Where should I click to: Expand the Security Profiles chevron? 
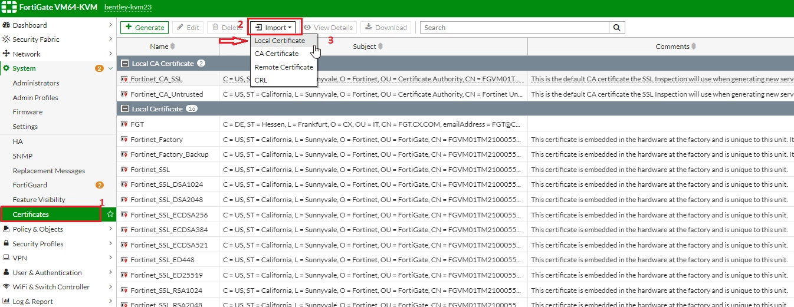tap(110, 244)
